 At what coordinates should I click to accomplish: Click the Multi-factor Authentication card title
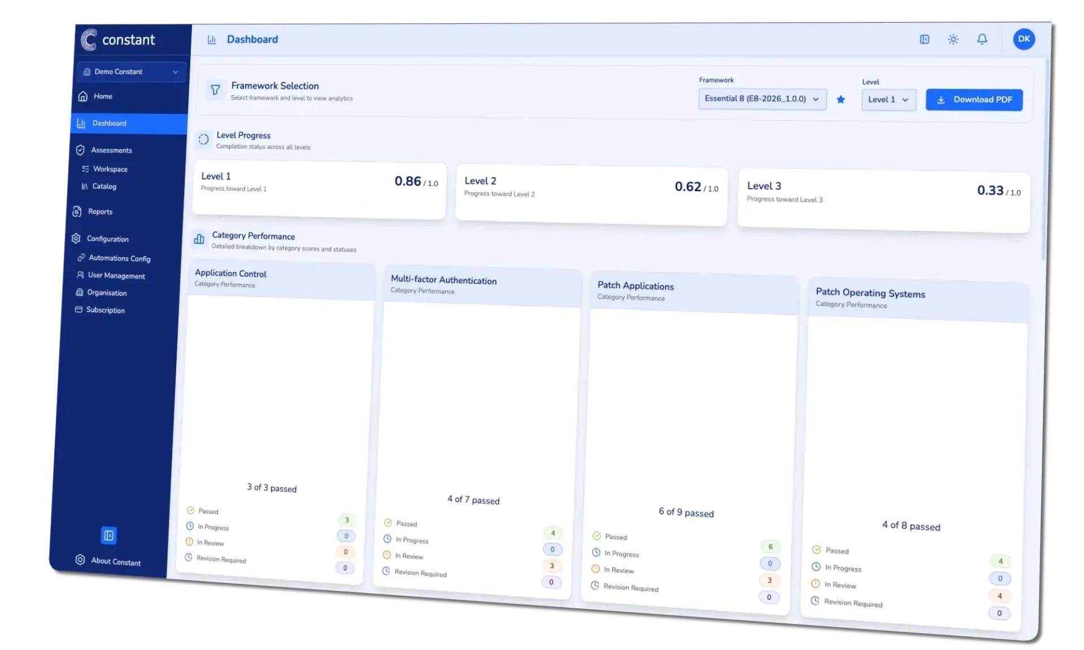click(444, 280)
